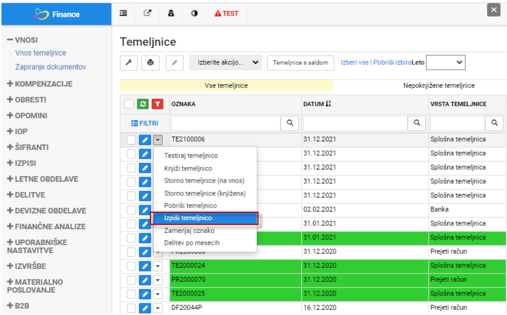Clear filters with red funnel icon
The height and width of the screenshot is (315, 507).
tap(157, 104)
